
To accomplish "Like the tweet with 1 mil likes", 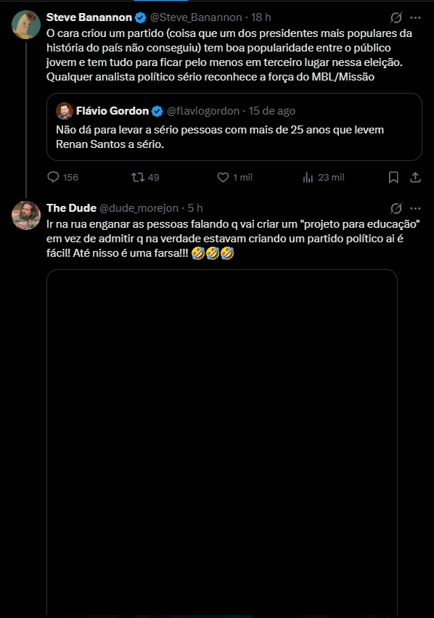I will pos(234,178).
